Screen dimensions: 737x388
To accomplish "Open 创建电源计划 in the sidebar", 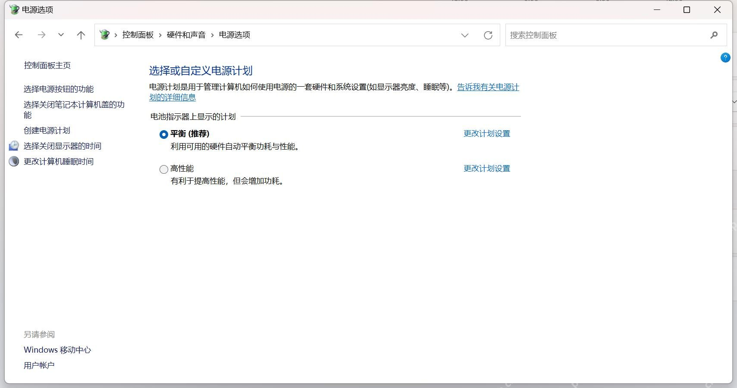I will pos(47,130).
